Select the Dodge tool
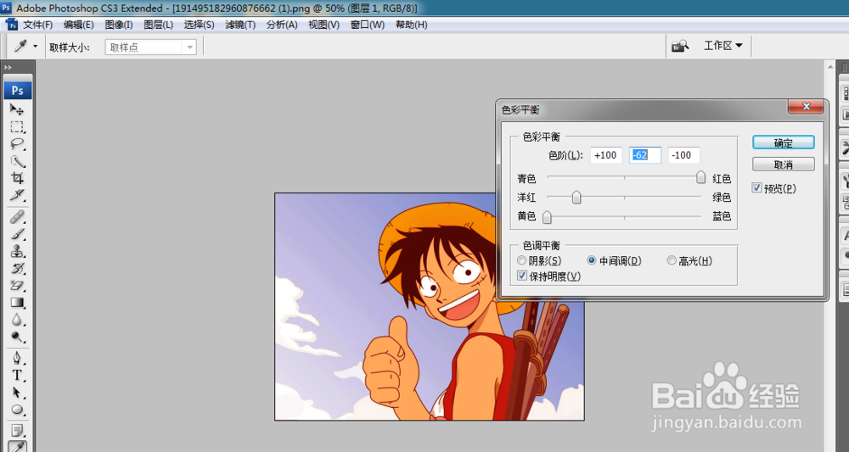Image resolution: width=849 pixels, height=452 pixels. 17,337
